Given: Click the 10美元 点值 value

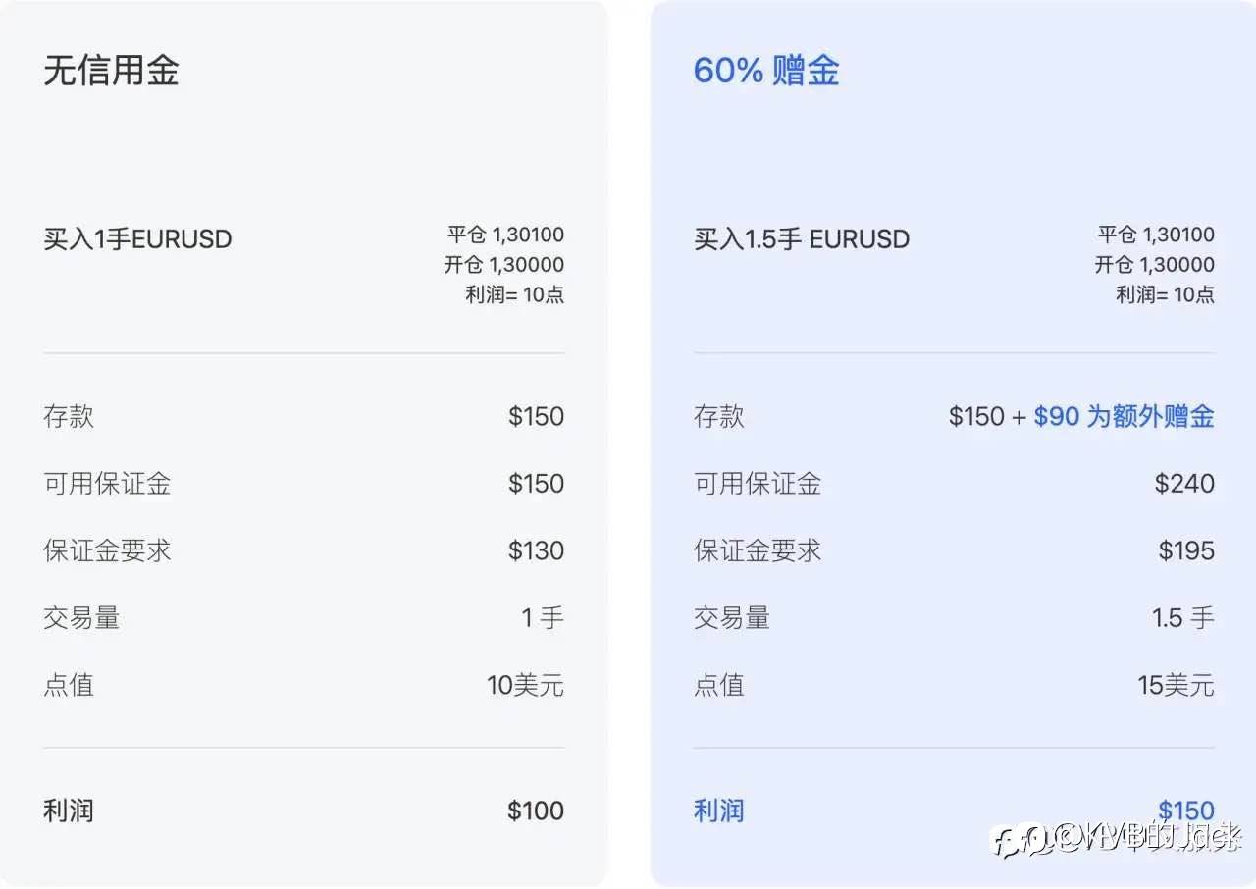Looking at the screenshot, I should tap(526, 685).
